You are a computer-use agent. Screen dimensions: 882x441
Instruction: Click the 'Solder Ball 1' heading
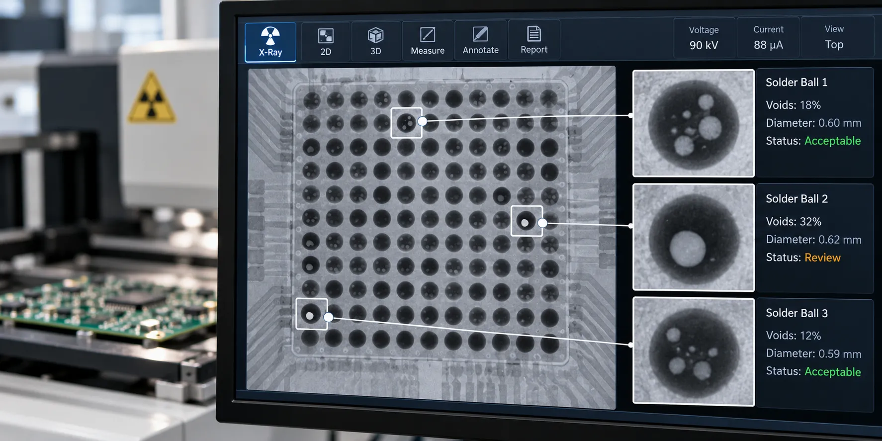click(796, 83)
